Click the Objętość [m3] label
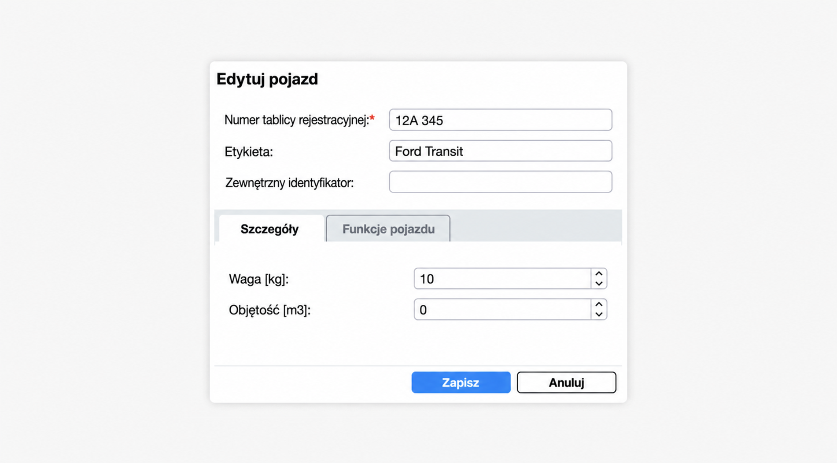 tap(269, 310)
